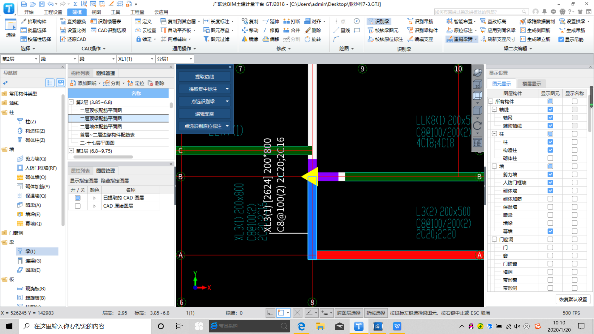Click 刷新支座尺寸 refresh support size
The width and height of the screenshot is (594, 334).
click(498, 39)
